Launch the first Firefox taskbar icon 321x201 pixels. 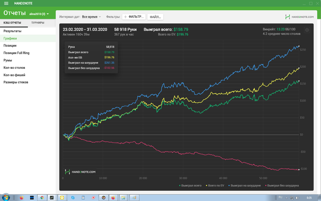(x=22, y=198)
